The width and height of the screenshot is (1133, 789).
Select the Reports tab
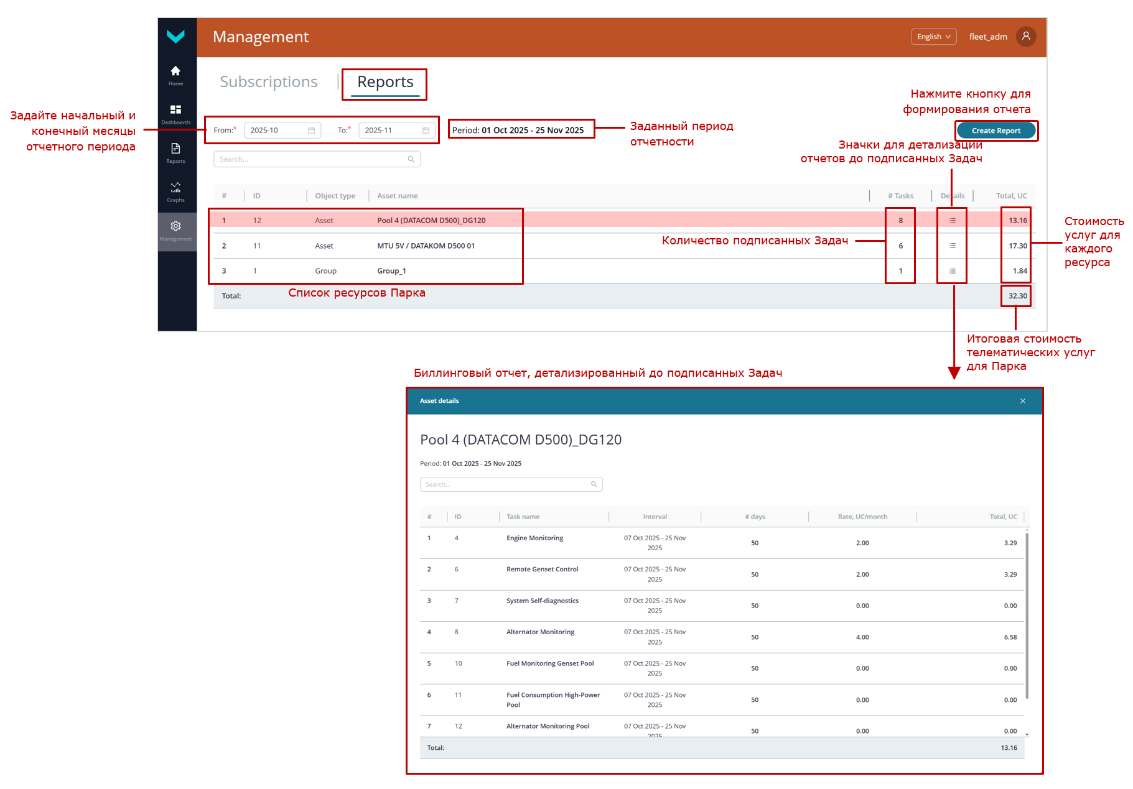[385, 82]
